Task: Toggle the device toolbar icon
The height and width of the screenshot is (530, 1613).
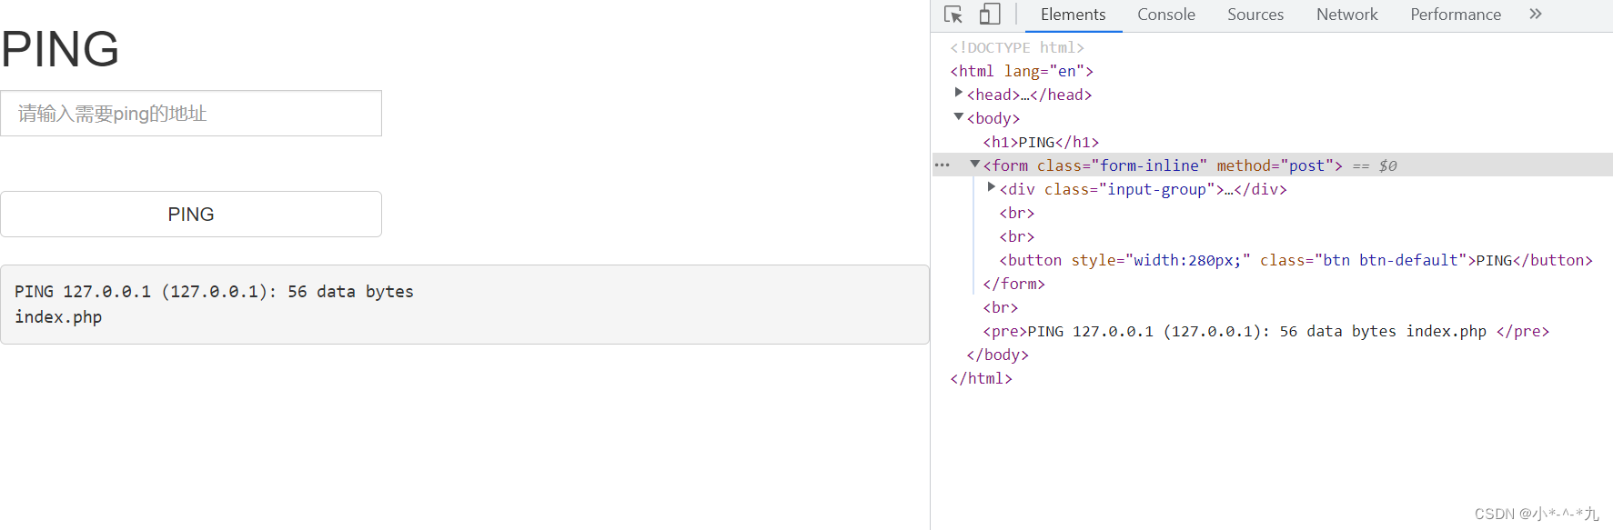Action: pos(990,15)
